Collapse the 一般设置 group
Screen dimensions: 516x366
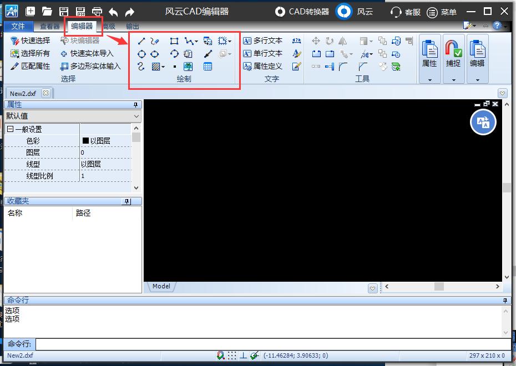click(10, 129)
